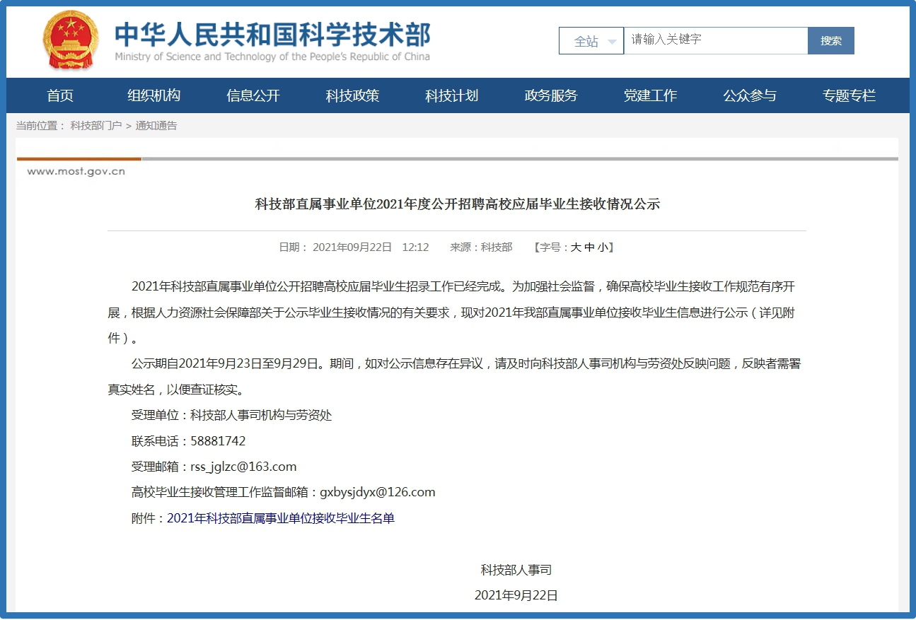916x620 pixels.
Task: Go to 首页 in navigation bar
Action: click(60, 95)
